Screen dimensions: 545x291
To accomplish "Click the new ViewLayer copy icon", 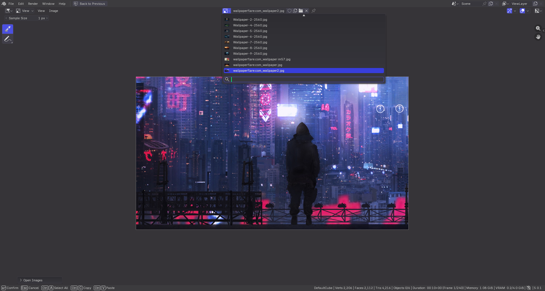I will point(535,4).
